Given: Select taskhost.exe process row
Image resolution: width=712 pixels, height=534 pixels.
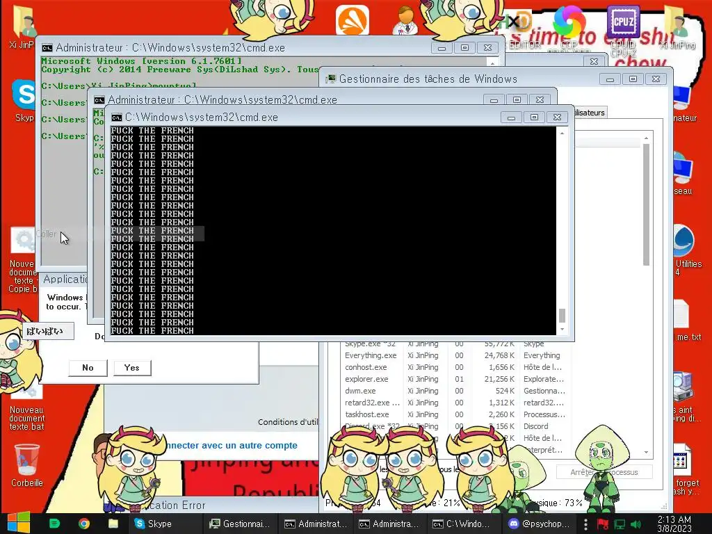Looking at the screenshot, I should pos(454,414).
